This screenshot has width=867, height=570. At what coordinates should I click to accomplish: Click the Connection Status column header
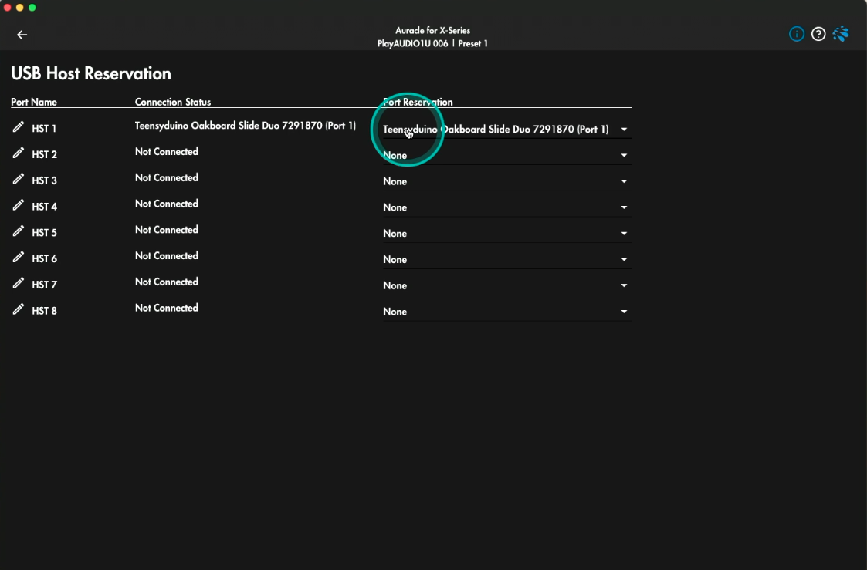tap(172, 102)
